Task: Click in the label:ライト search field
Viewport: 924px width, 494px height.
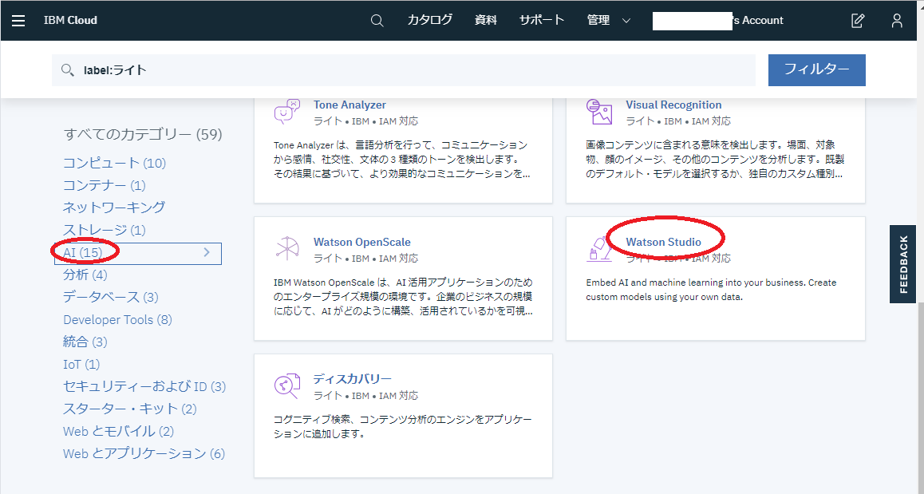Action: pos(404,70)
